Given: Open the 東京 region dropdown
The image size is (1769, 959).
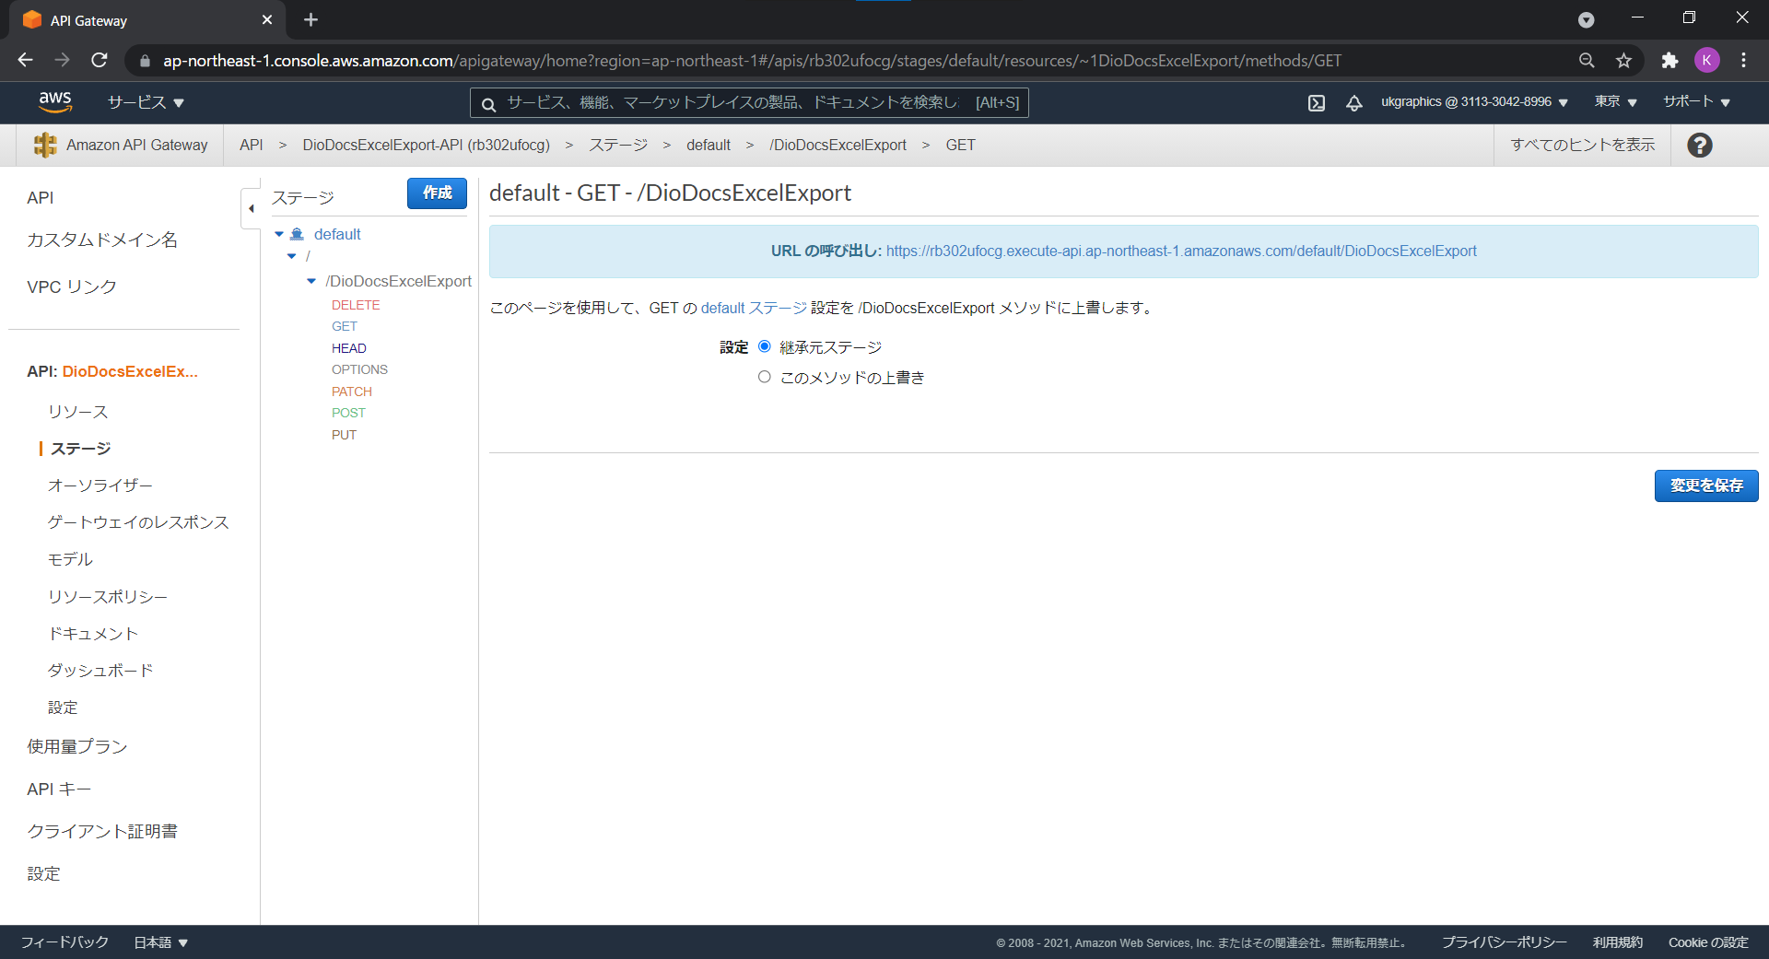Looking at the screenshot, I should point(1615,102).
